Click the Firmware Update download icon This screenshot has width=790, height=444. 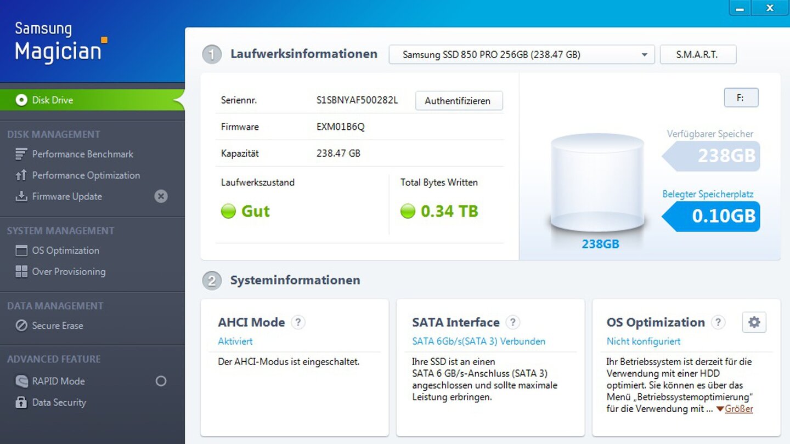(x=21, y=196)
